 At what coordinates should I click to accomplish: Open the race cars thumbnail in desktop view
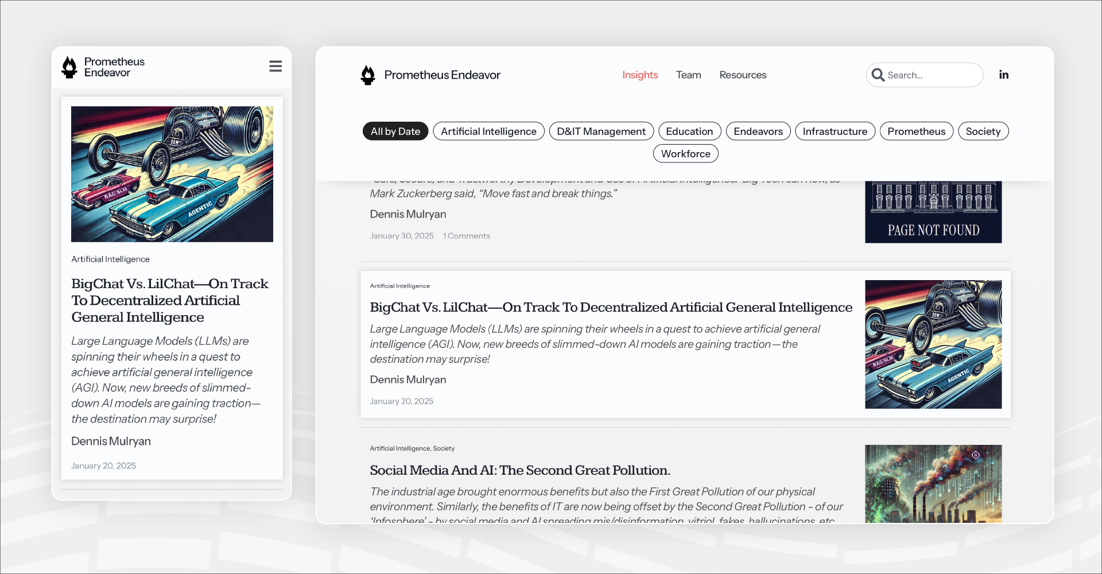pos(933,344)
